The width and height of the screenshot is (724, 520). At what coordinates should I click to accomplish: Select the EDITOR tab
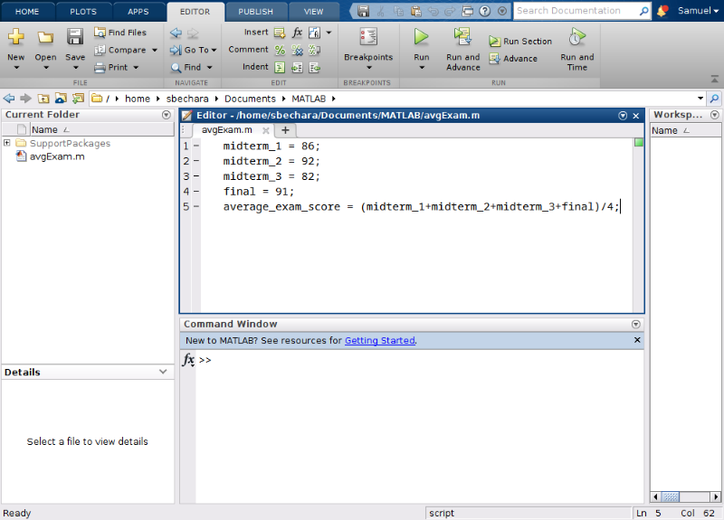(195, 12)
